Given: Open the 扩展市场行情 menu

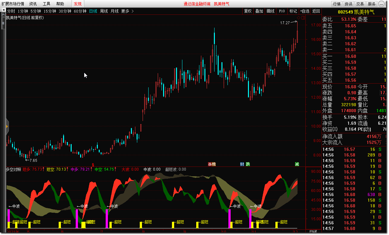Looking at the screenshot, I should coord(13,4).
